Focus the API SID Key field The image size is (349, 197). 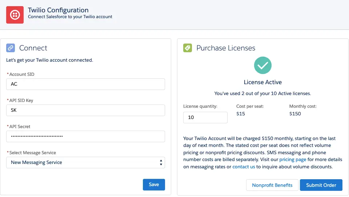pyautogui.click(x=85, y=110)
